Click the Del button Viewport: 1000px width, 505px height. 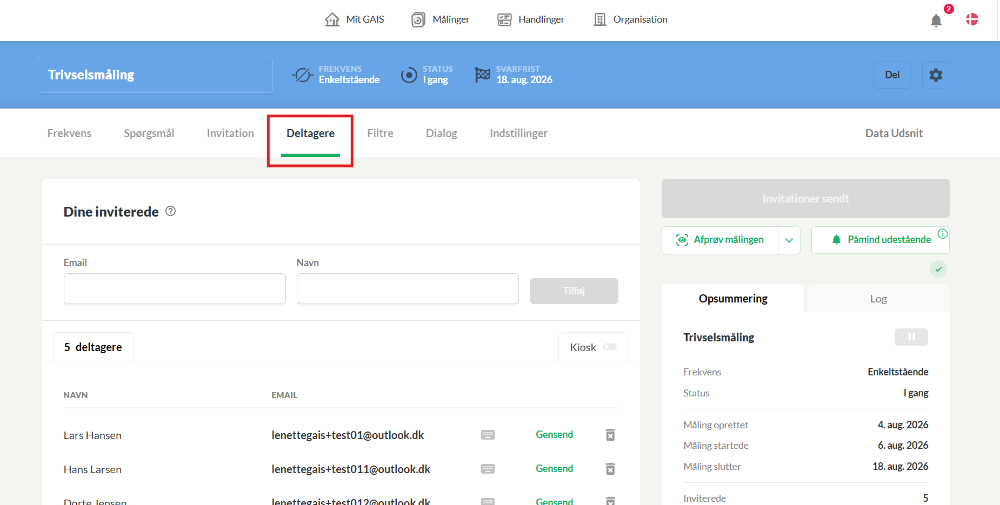892,75
